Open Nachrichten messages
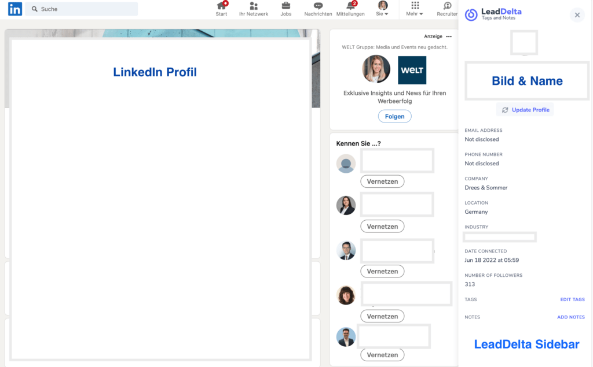593x367 pixels. pyautogui.click(x=318, y=9)
